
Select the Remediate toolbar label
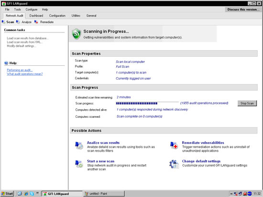(x=47, y=22)
